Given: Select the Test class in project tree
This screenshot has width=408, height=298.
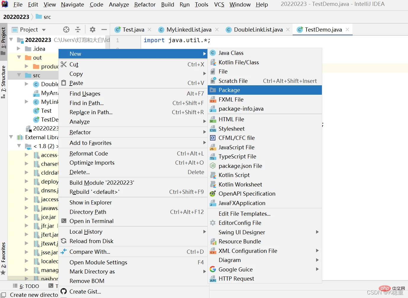Looking at the screenshot, I should 46,111.
